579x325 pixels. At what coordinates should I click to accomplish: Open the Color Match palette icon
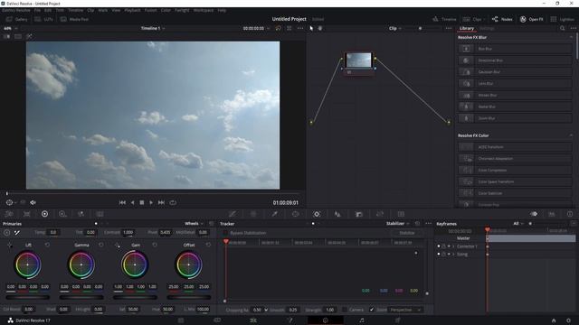26,214
